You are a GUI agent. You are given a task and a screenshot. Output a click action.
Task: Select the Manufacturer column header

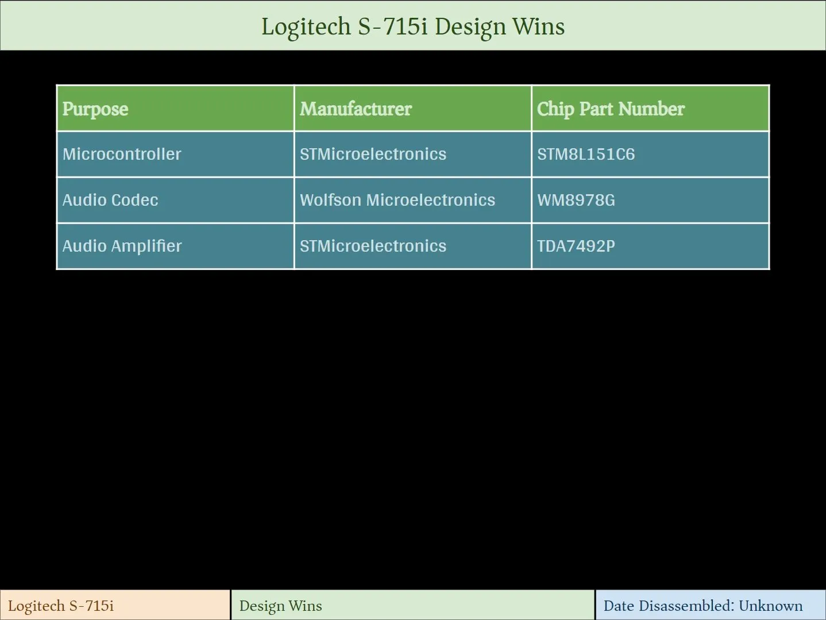click(356, 109)
